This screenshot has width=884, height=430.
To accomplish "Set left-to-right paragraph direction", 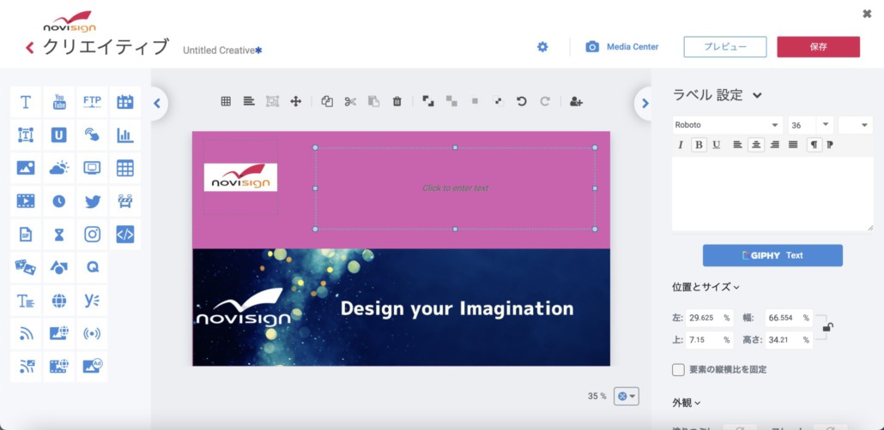I will [x=814, y=145].
